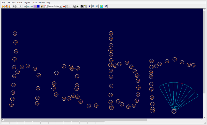The height and width of the screenshot is (125, 207).
Task: Click the second teal arrow step icon
Action: [28, 6]
